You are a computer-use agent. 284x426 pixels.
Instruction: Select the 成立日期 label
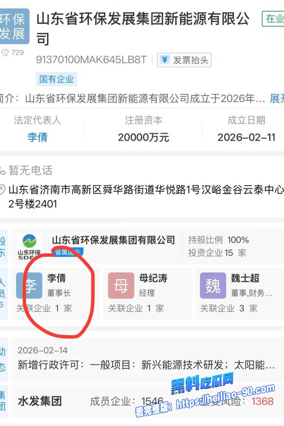pos(246,120)
